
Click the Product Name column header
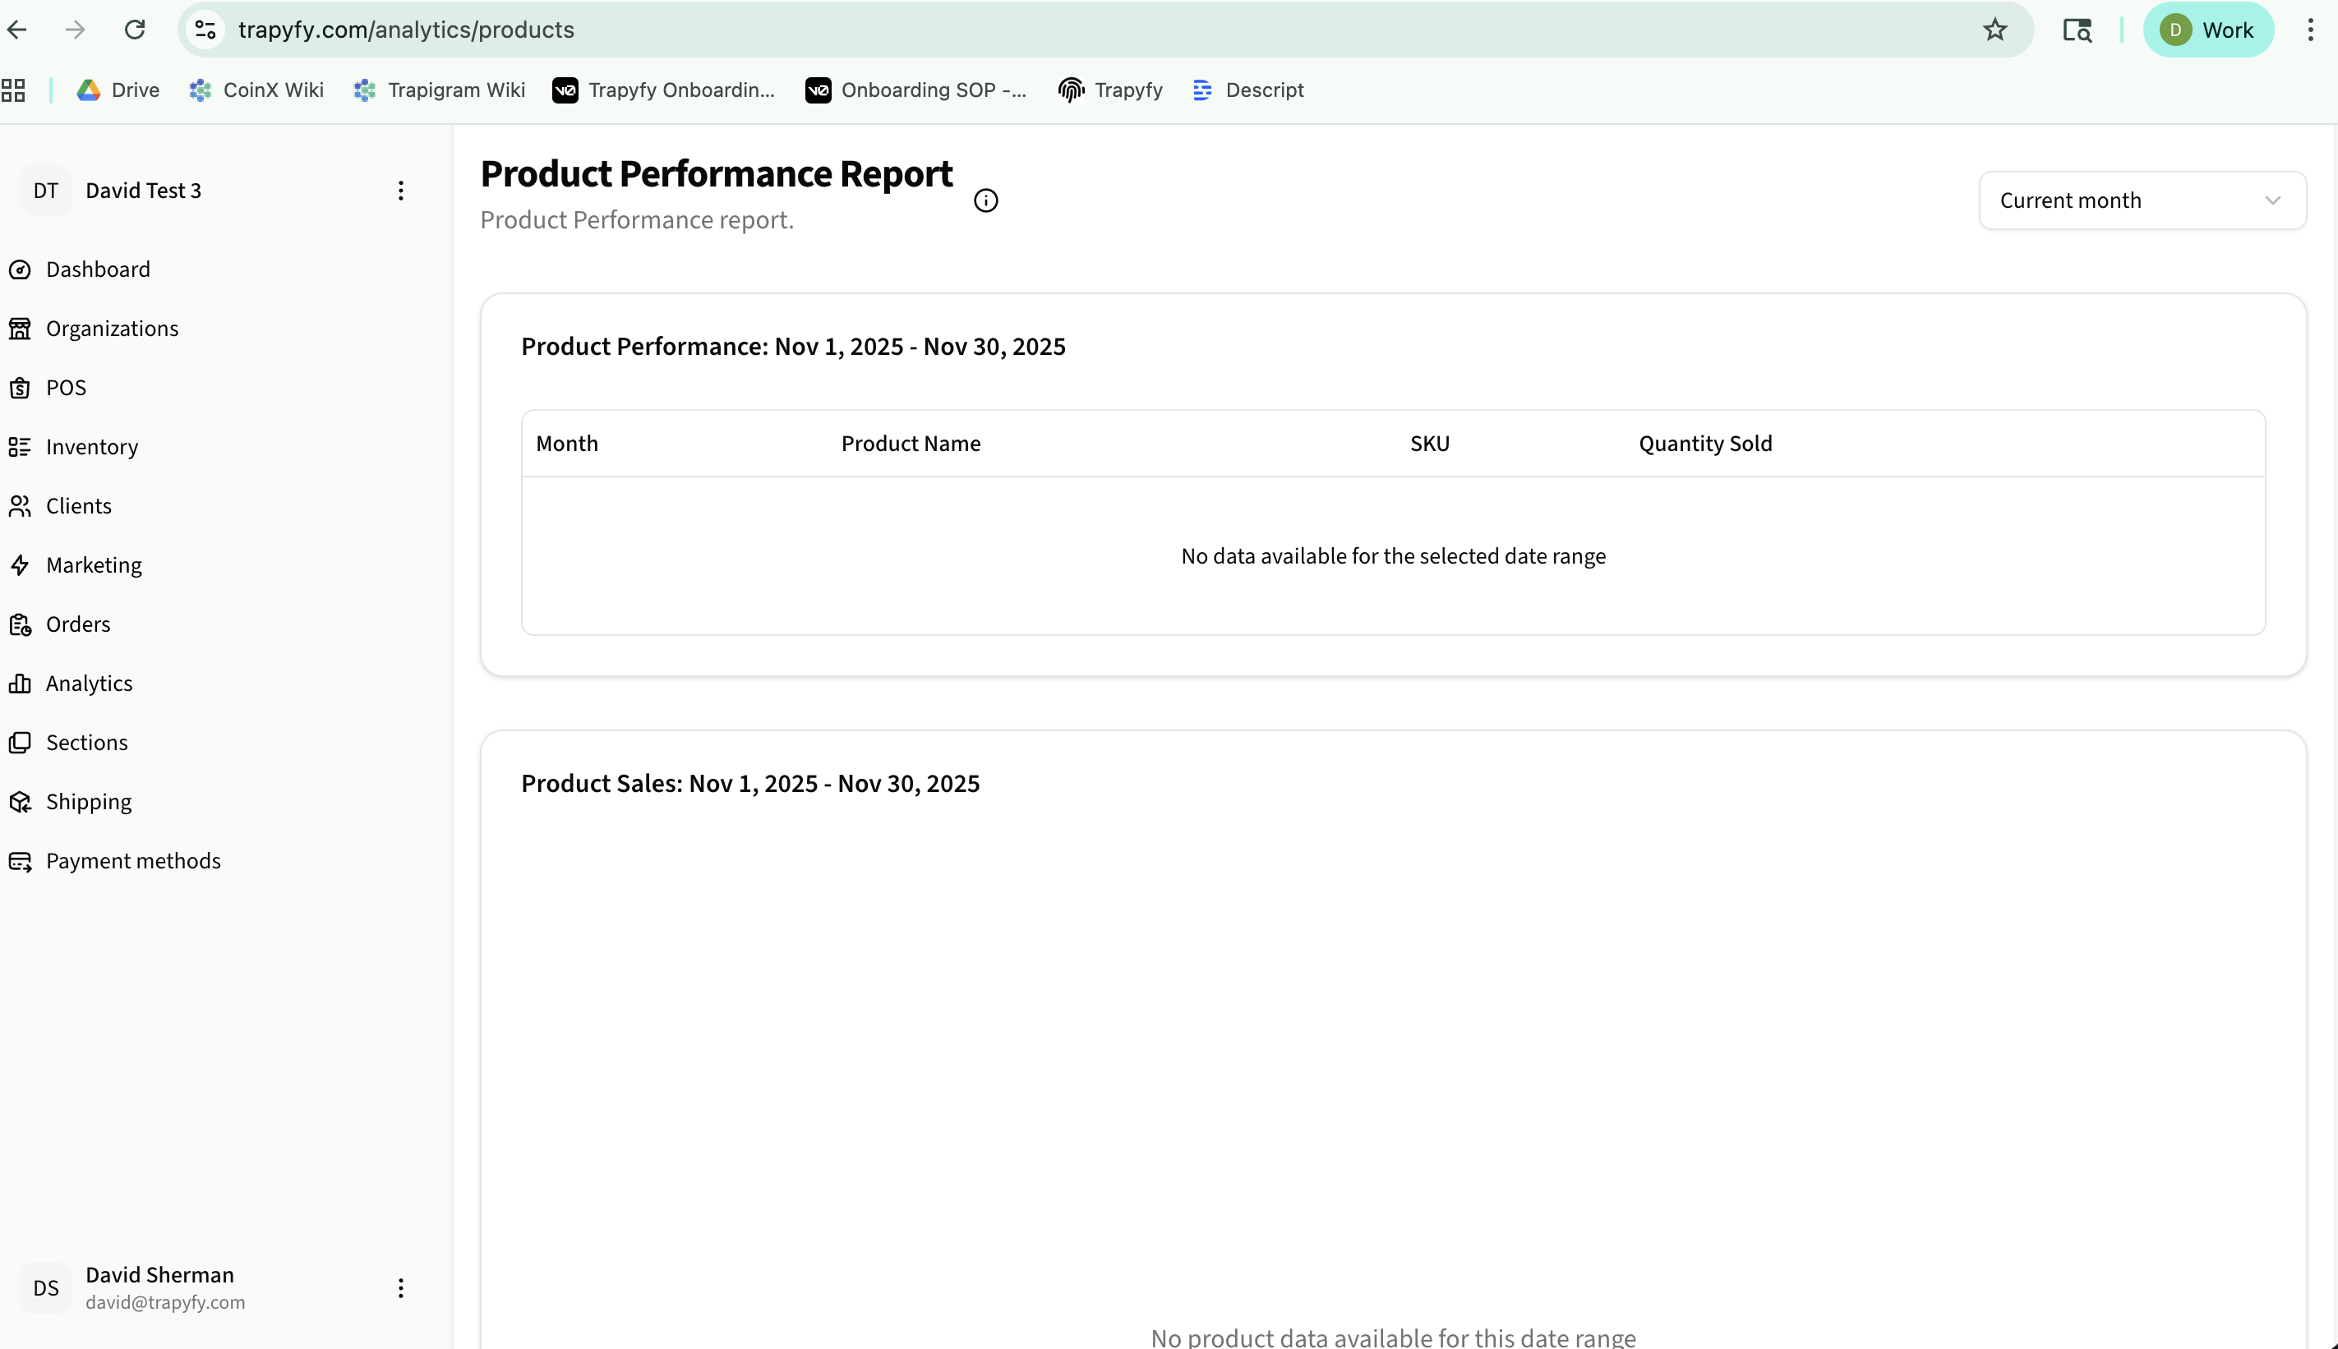click(x=910, y=444)
